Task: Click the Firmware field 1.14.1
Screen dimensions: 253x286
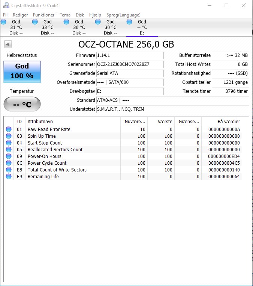Action: [130, 55]
